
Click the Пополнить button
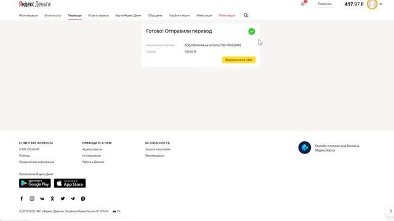324,4
